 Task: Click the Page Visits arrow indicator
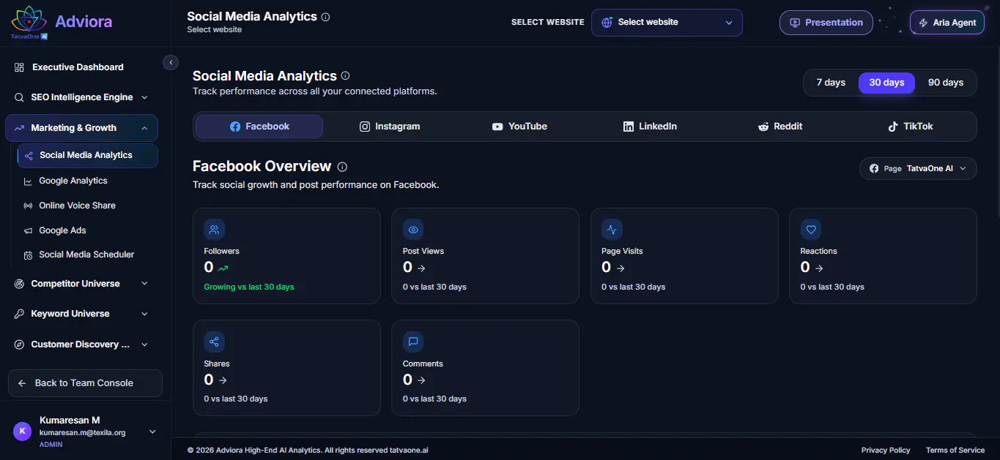(619, 268)
